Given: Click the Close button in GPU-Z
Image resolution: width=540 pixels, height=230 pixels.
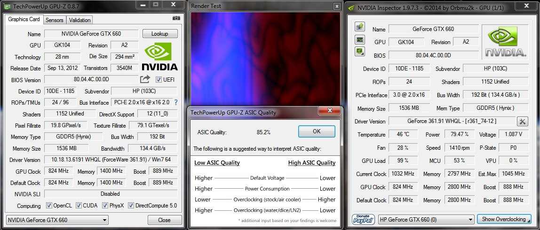Looking at the screenshot, I should click(165, 220).
